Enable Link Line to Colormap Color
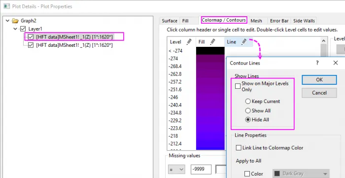This screenshot has width=345, height=178. pyautogui.click(x=239, y=148)
